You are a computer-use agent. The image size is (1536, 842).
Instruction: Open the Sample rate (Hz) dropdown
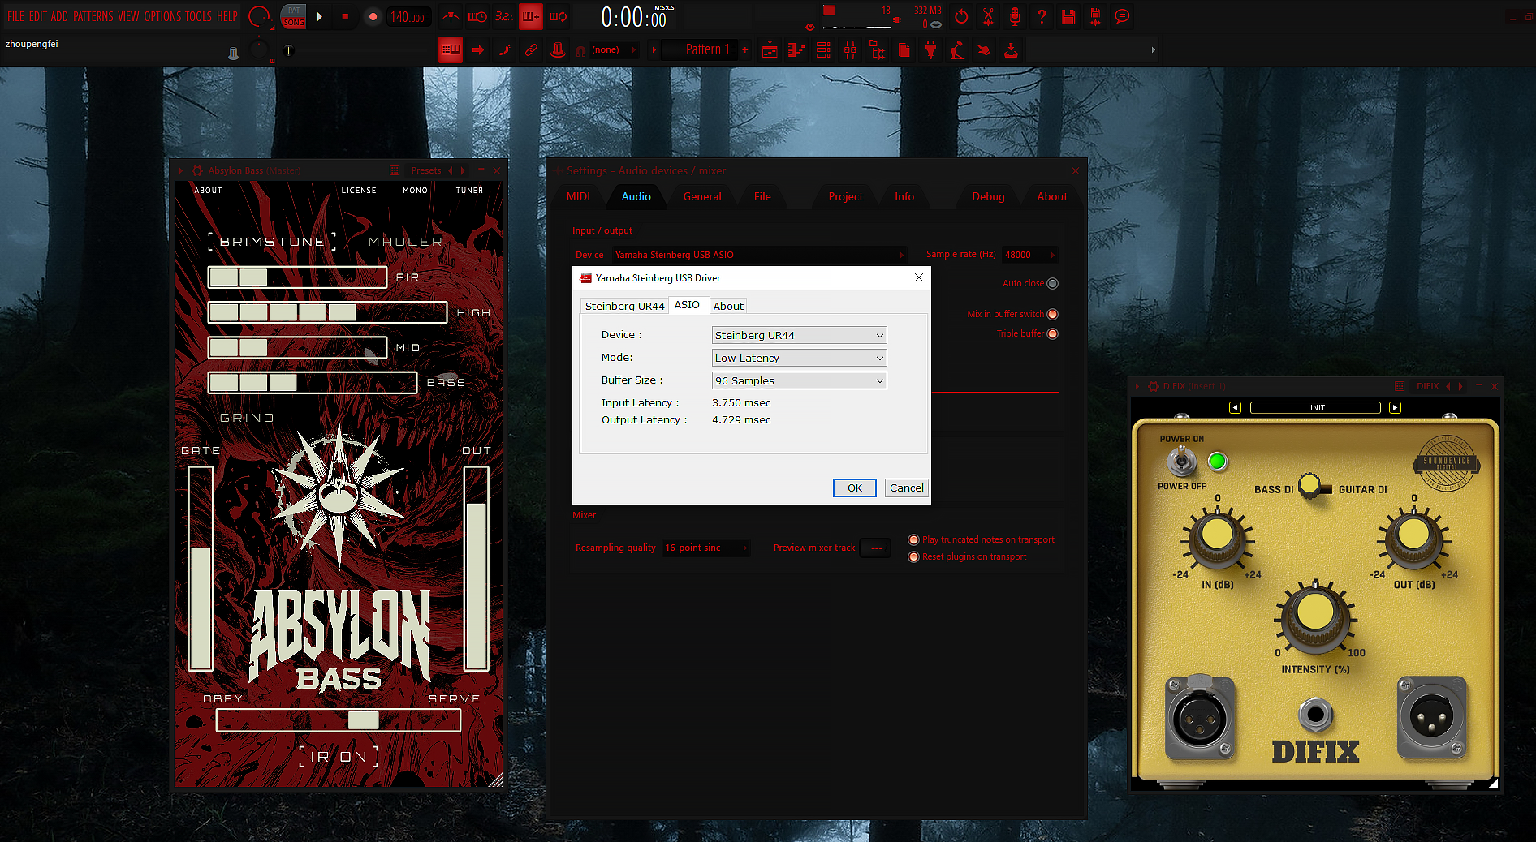tap(1029, 255)
